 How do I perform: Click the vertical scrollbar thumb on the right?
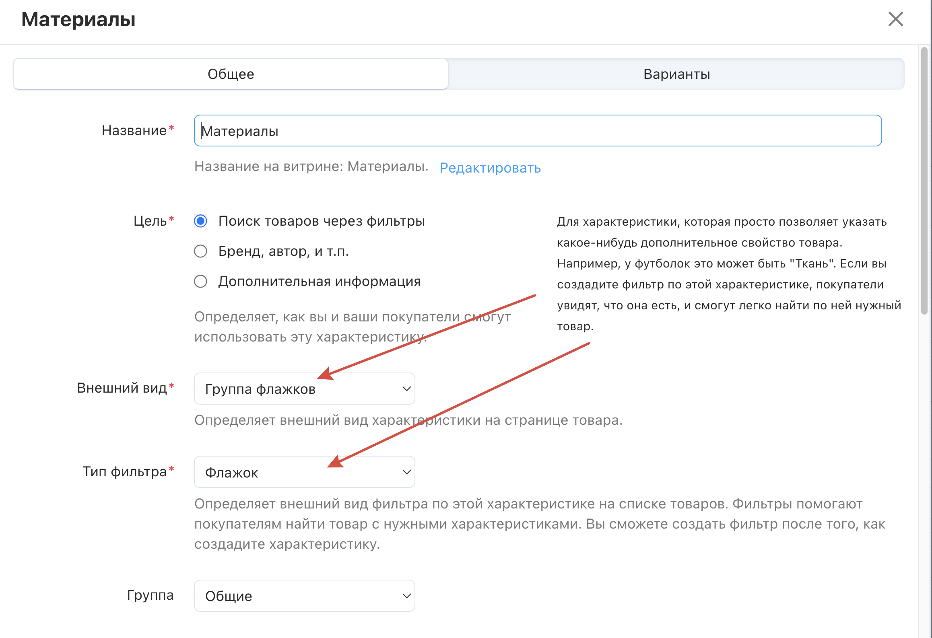pos(924,181)
